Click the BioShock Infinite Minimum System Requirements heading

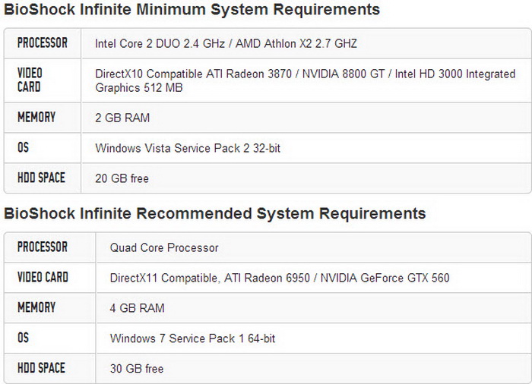(x=192, y=10)
